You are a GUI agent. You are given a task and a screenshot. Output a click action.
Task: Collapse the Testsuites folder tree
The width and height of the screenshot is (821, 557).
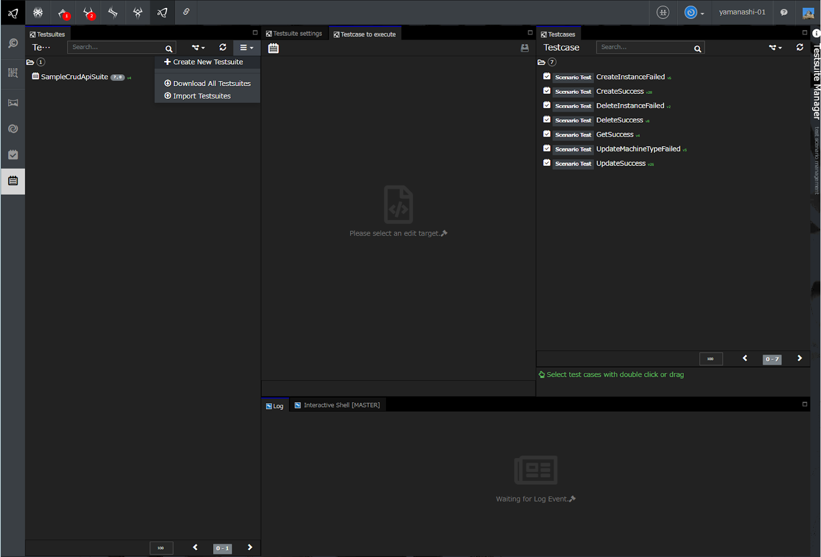[x=30, y=62]
